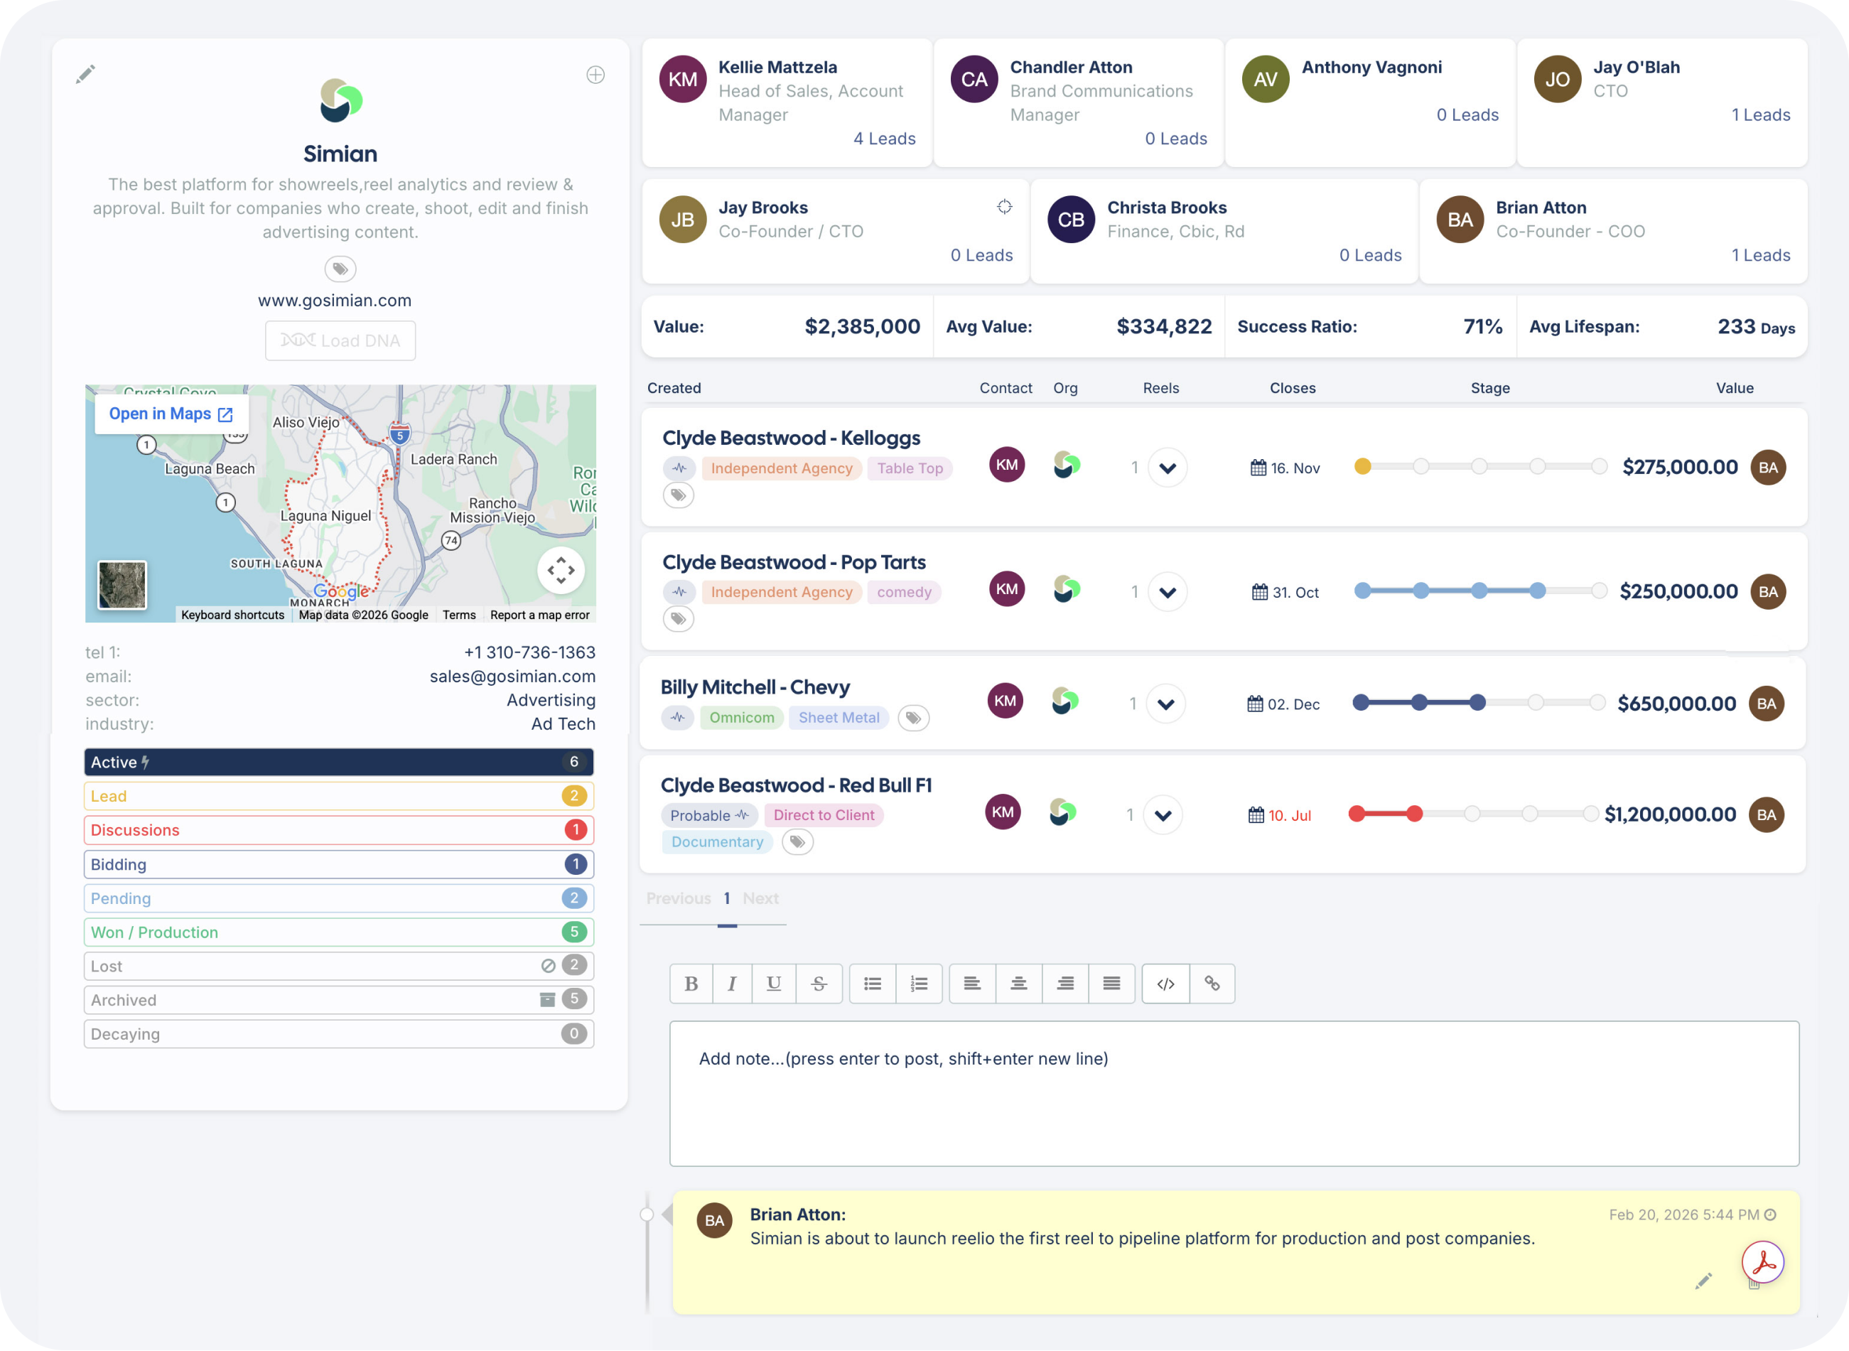This screenshot has height=1351, width=1849.
Task: Click the Load DNA button
Action: click(x=340, y=341)
